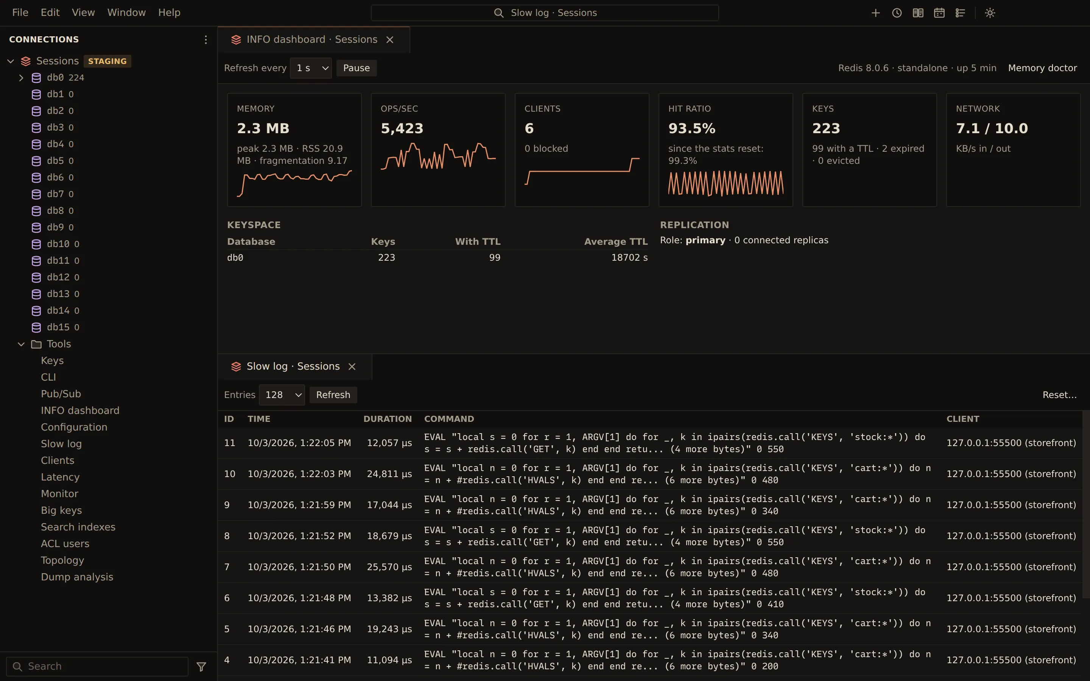Viewport: 1090px width, 681px height.
Task: Click the top search box showing Slow log · Sessions
Action: (545, 12)
